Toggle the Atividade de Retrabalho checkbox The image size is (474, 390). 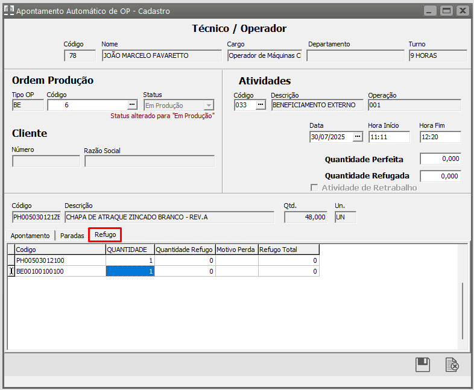pyautogui.click(x=314, y=187)
